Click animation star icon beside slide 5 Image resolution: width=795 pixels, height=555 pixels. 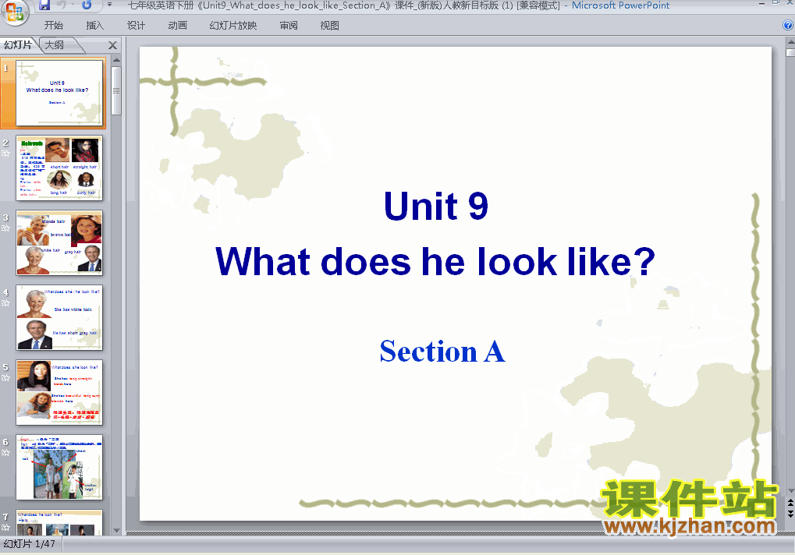pyautogui.click(x=5, y=378)
